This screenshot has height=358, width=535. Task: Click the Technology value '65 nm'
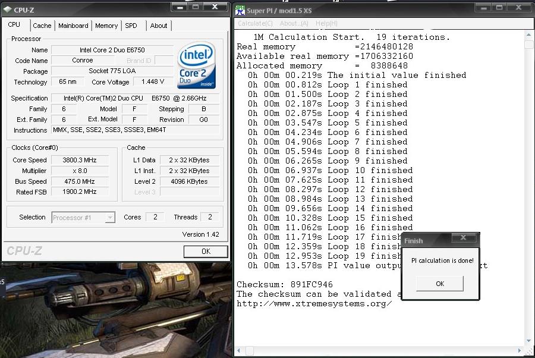point(68,81)
